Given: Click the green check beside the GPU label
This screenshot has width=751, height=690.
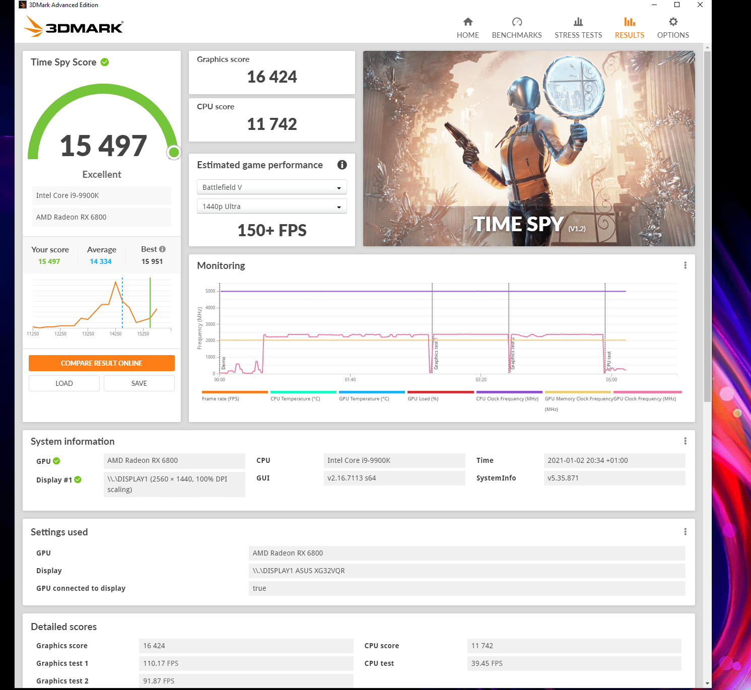Looking at the screenshot, I should (x=56, y=461).
